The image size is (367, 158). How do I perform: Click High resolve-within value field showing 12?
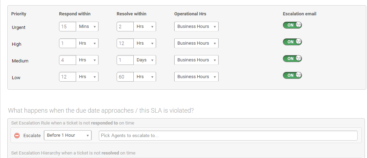click(125, 43)
